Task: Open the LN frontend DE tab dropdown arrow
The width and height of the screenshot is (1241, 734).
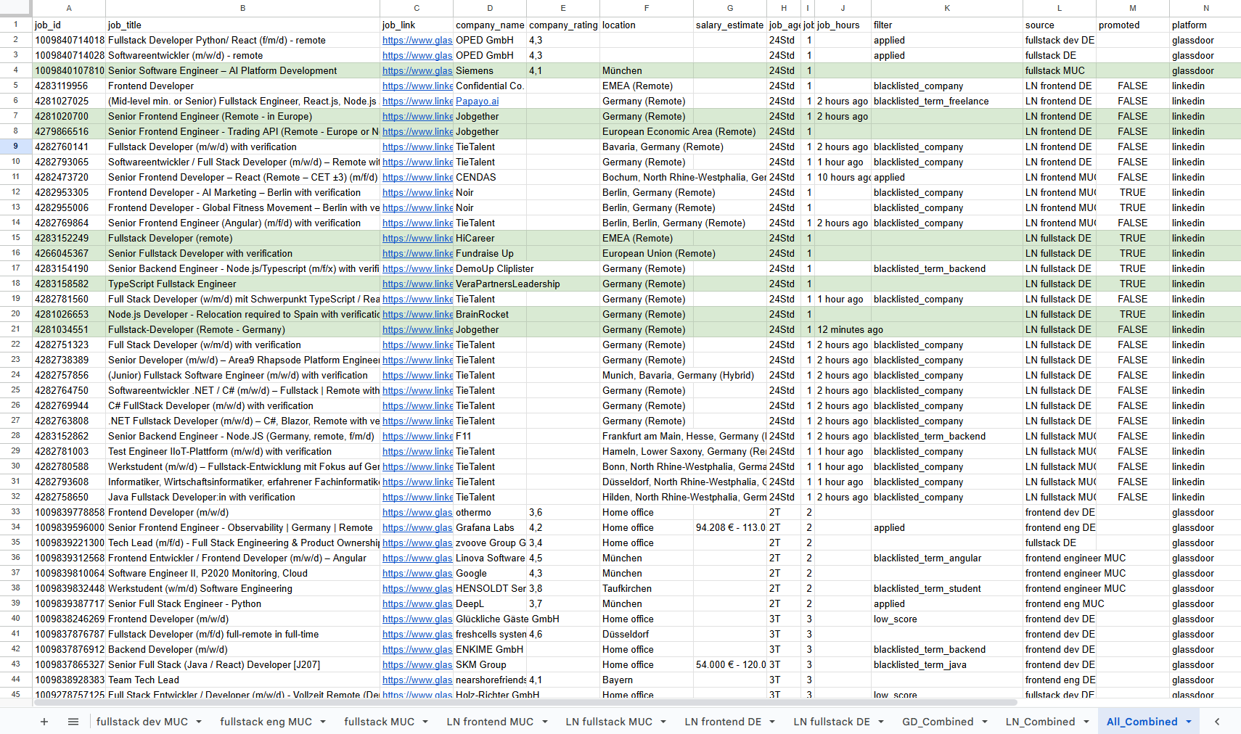Action: (x=772, y=722)
